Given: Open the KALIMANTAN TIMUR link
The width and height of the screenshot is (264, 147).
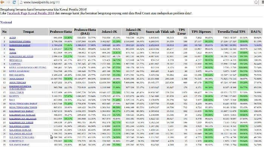Looking at the screenshot, I should point(21,122).
